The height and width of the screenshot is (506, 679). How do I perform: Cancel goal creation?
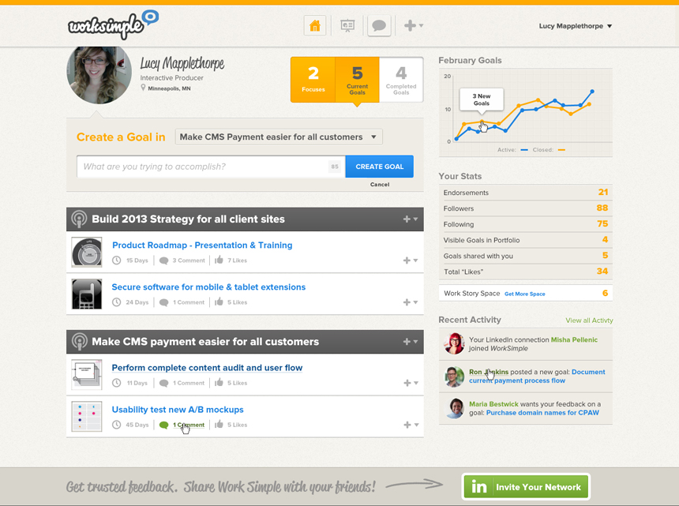(x=380, y=185)
